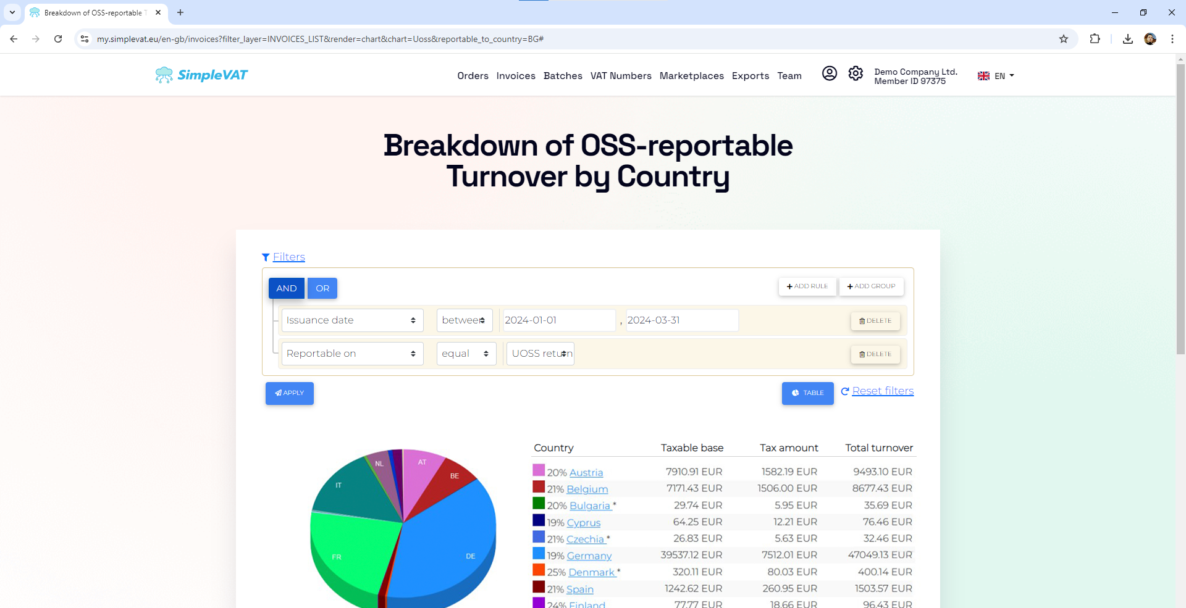
Task: Click the ADD GROUP button
Action: point(871,286)
